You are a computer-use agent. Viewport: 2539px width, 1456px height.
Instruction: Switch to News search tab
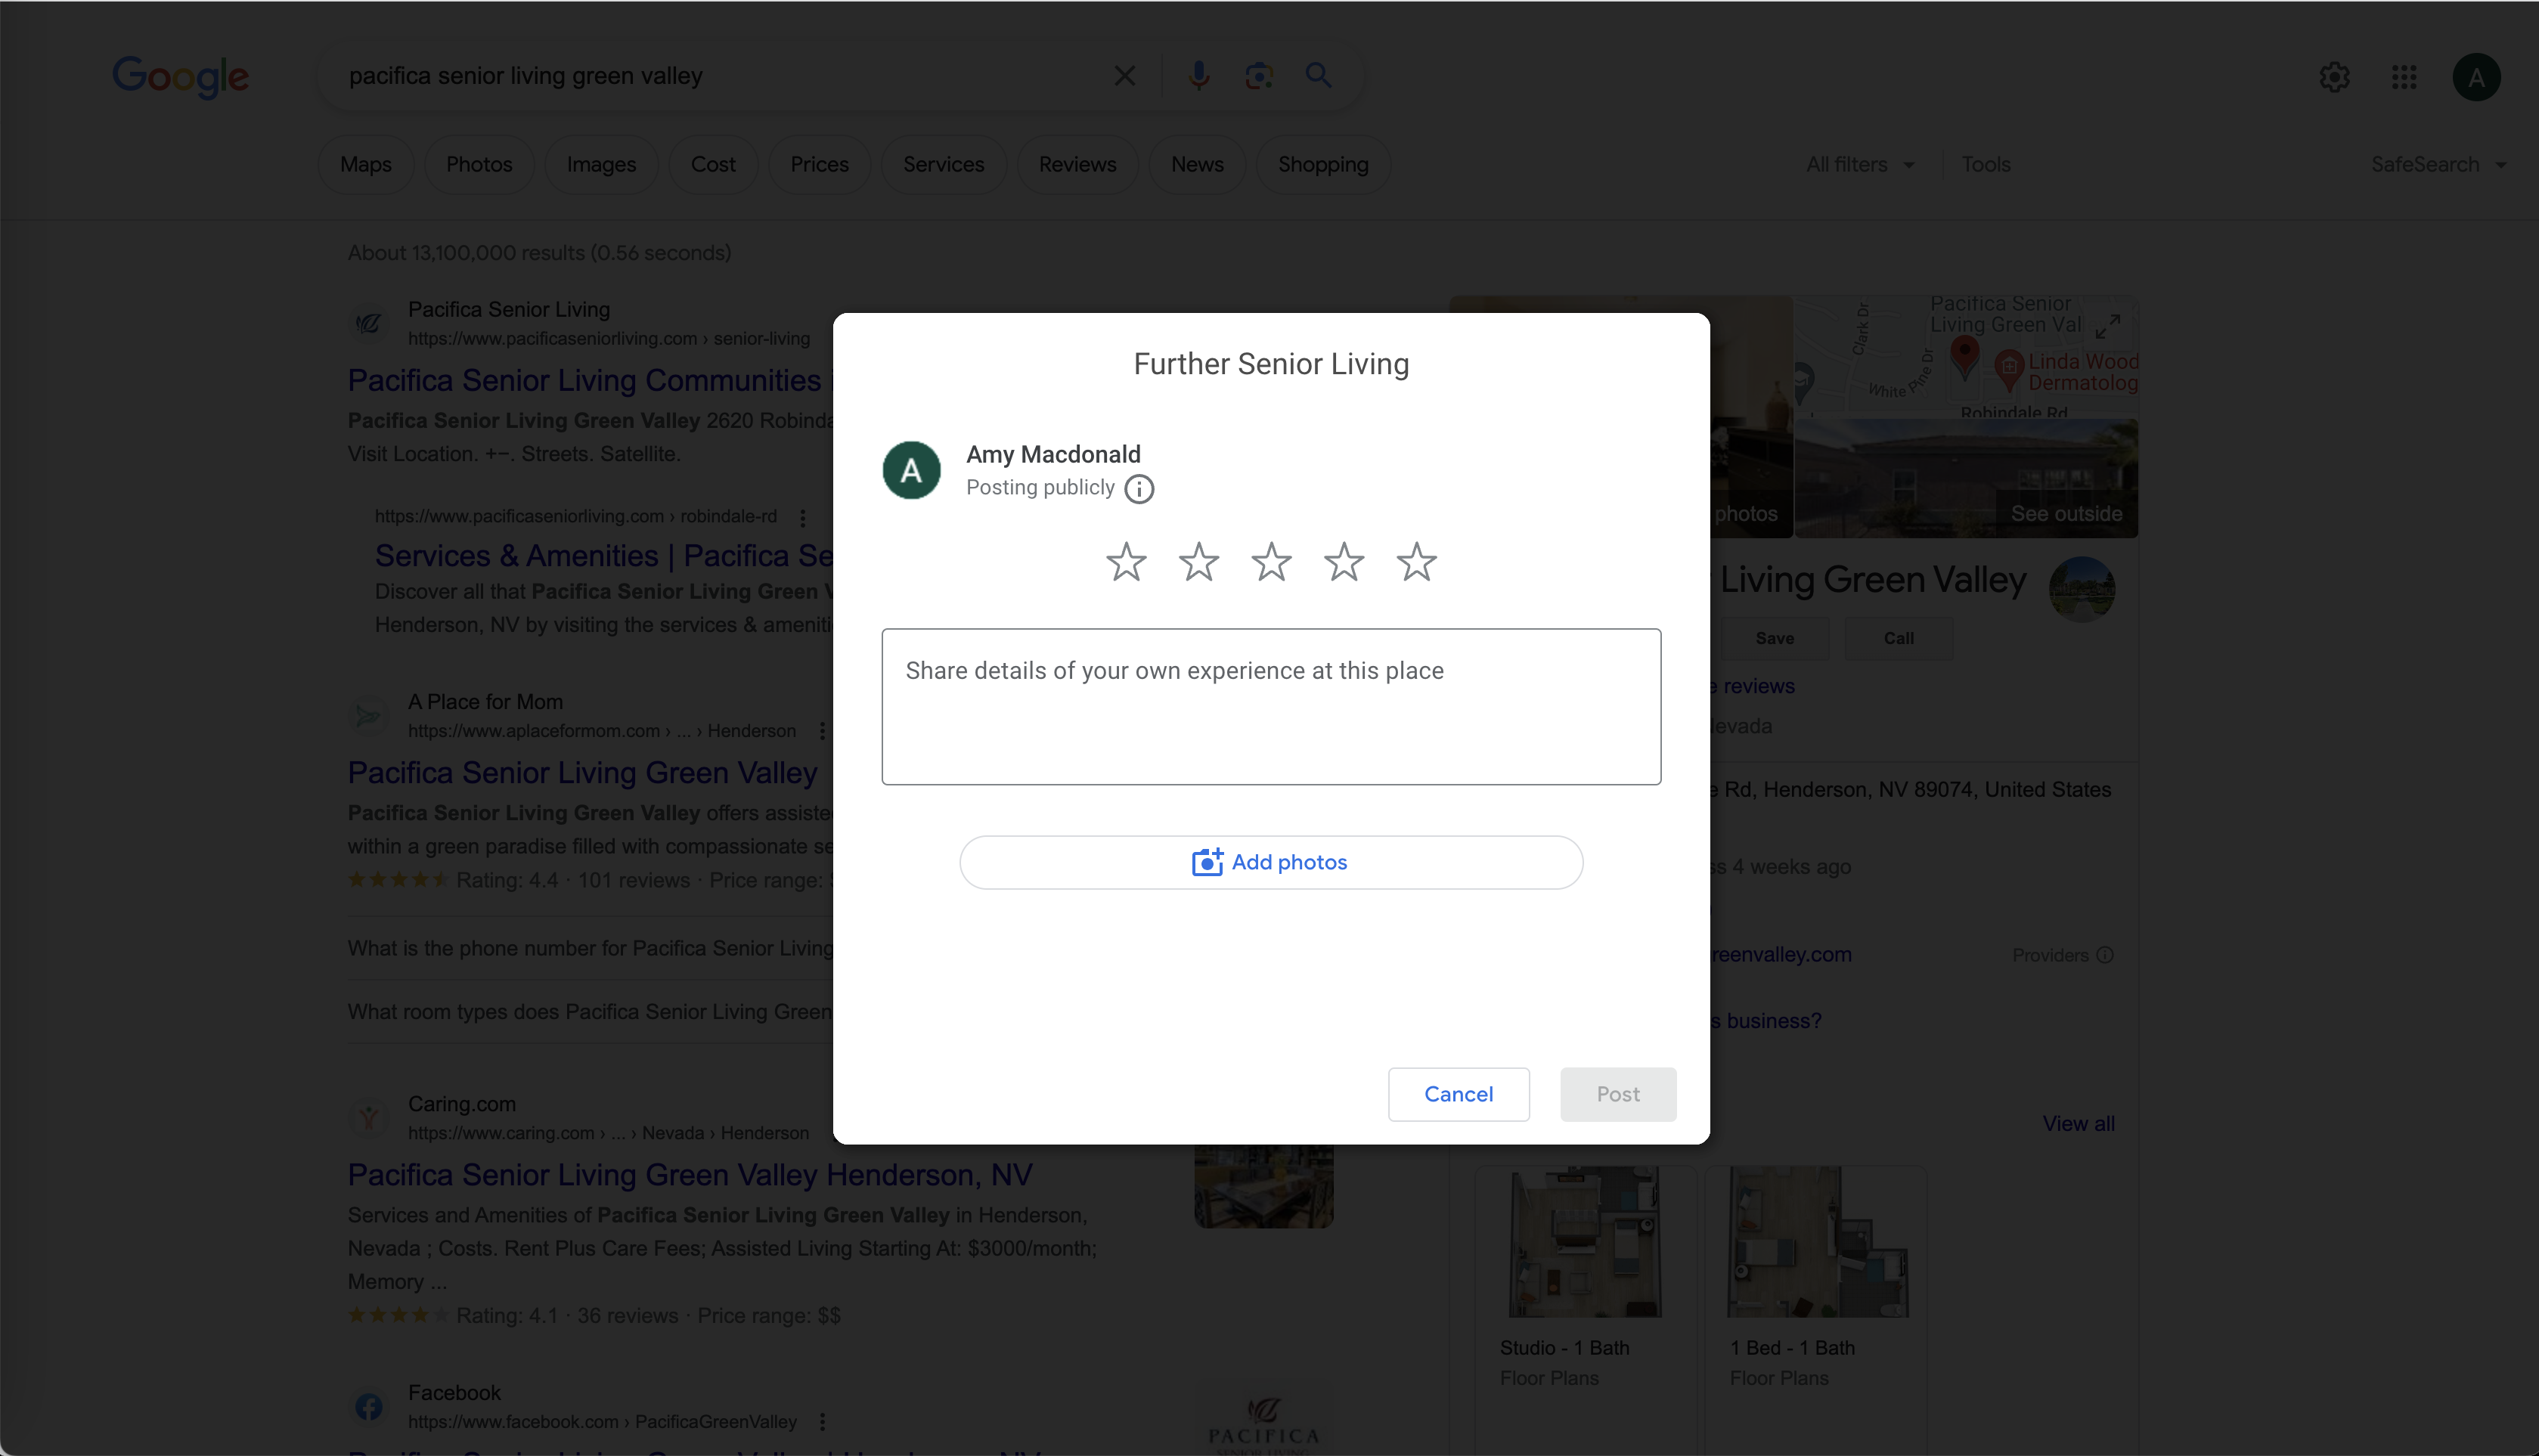pos(1197,164)
